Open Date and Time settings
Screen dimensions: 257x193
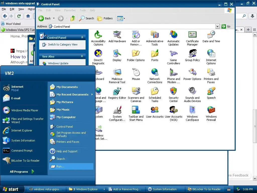pyautogui.click(x=211, y=37)
